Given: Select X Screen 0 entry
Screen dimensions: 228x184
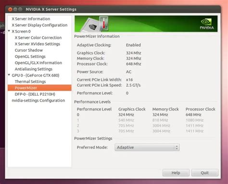Looking at the screenshot, I should [x=21, y=31].
